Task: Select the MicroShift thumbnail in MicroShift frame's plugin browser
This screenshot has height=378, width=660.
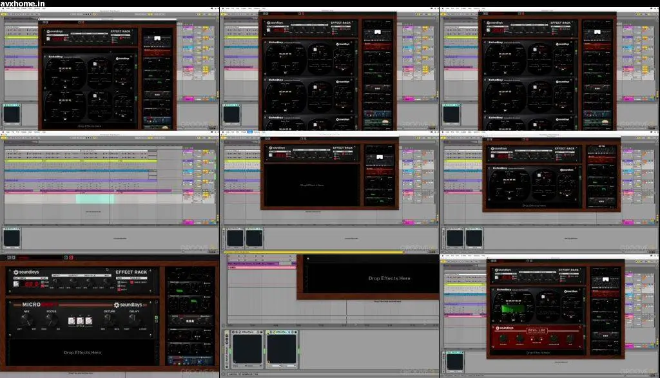Action: point(191,319)
